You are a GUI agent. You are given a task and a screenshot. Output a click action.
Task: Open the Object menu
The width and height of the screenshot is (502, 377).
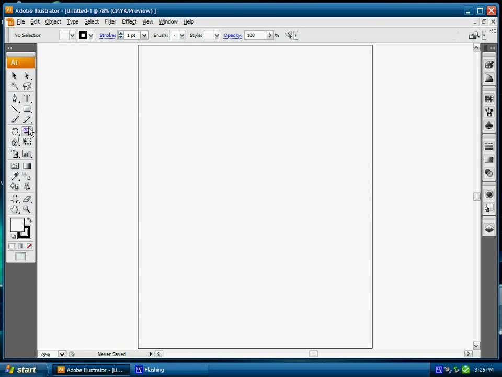pos(53,21)
